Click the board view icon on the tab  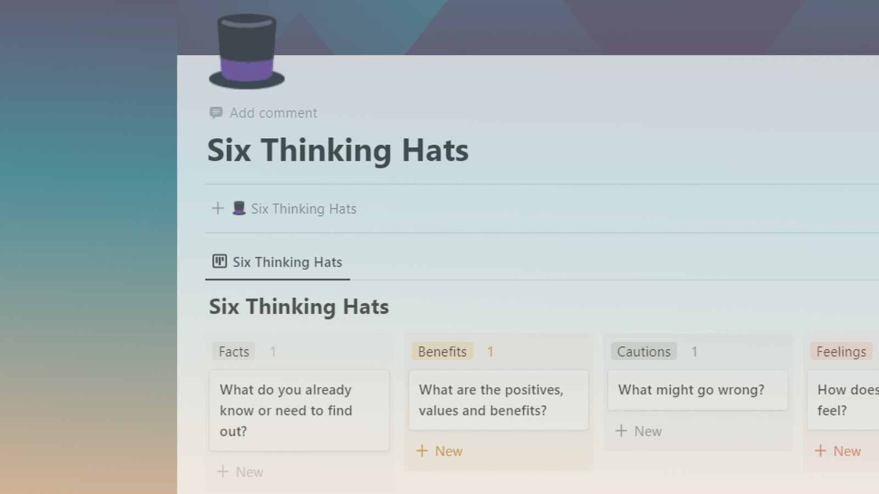click(219, 261)
